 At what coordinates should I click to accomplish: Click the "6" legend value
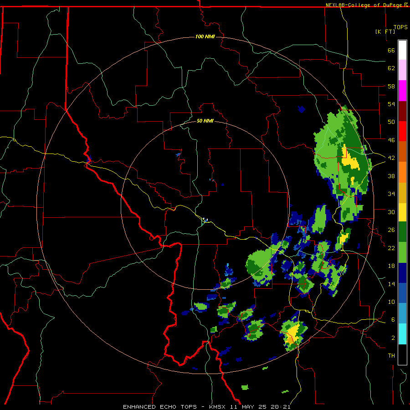pos(393,320)
